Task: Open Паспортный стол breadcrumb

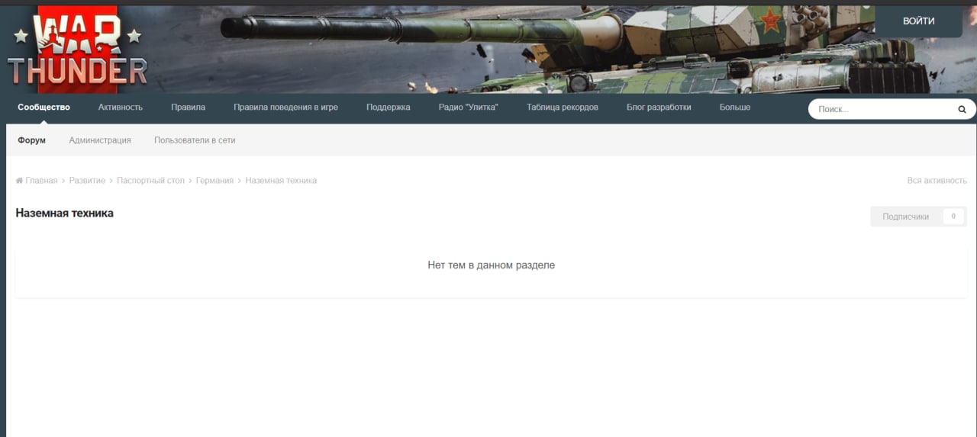Action: click(150, 181)
